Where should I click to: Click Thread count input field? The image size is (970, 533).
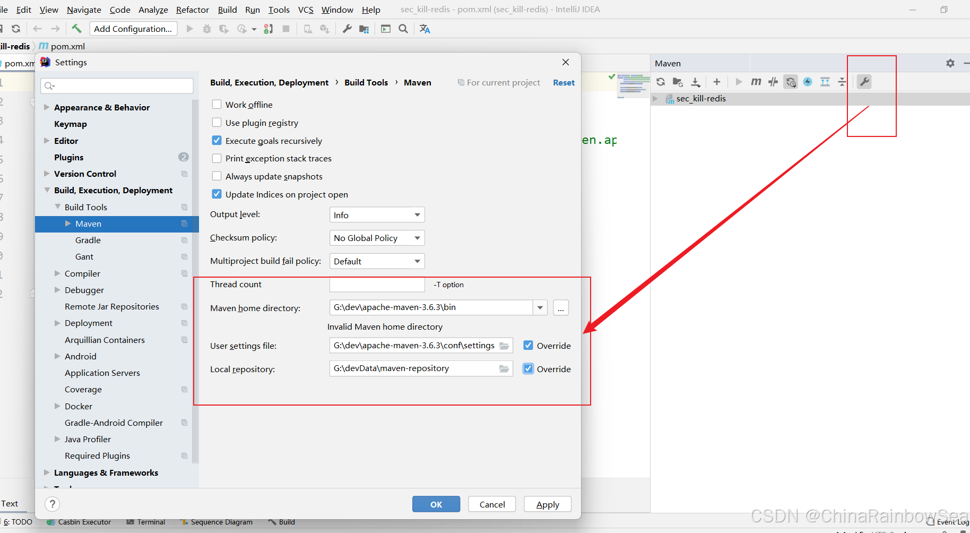pos(377,285)
